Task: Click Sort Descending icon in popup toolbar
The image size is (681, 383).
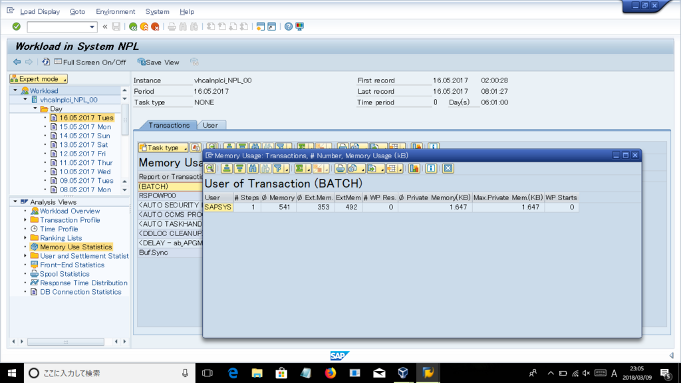Action: [239, 168]
